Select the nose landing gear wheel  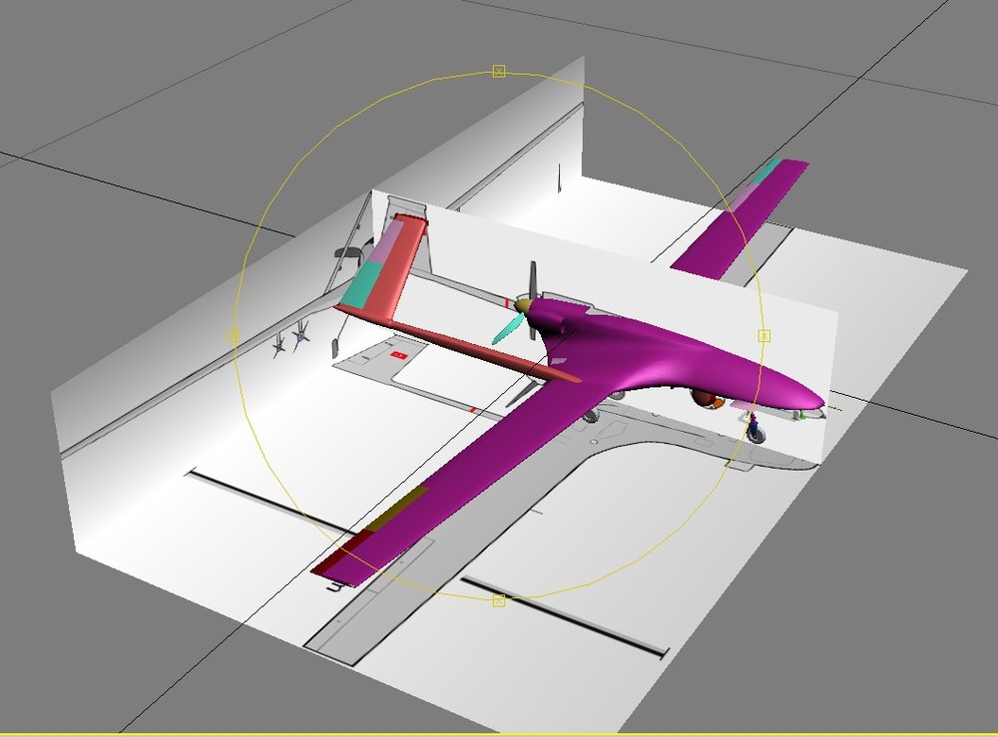coord(756,434)
